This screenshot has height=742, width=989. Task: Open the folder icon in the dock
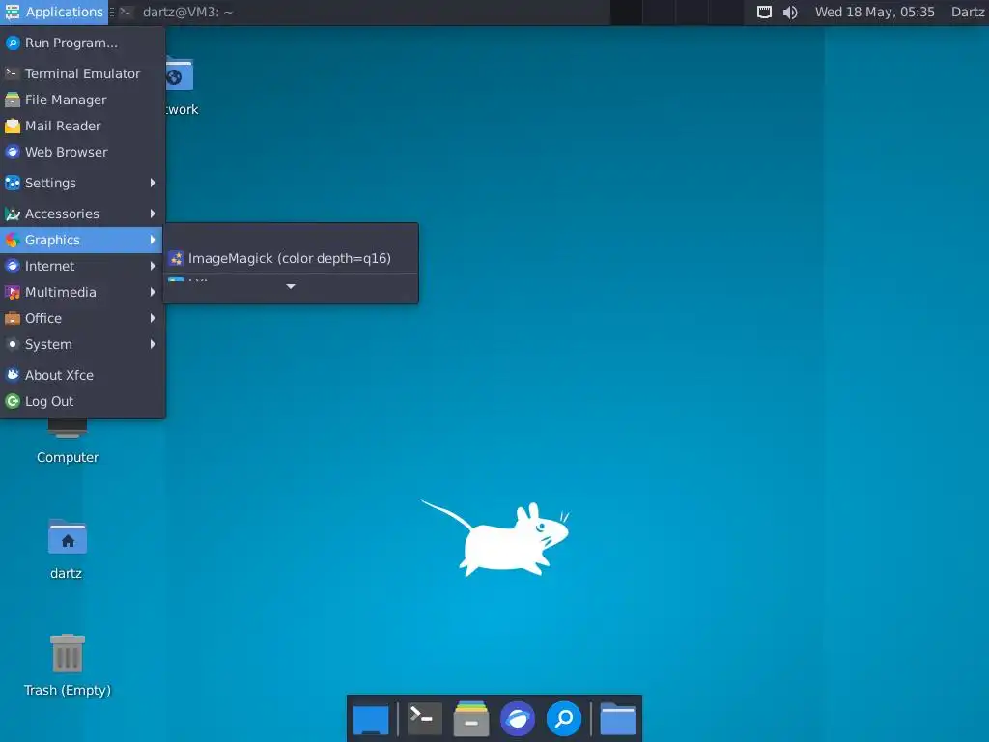[x=617, y=719]
